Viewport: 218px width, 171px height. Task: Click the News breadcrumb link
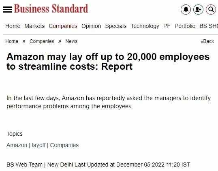(x=71, y=41)
